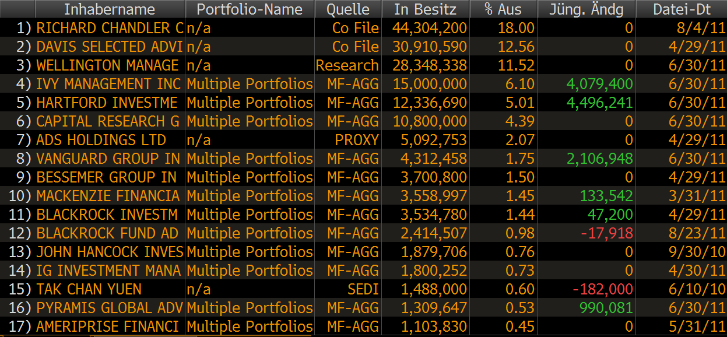Click recent change value 133,542
Image resolution: width=727 pixels, height=337 pixels.
click(x=607, y=196)
